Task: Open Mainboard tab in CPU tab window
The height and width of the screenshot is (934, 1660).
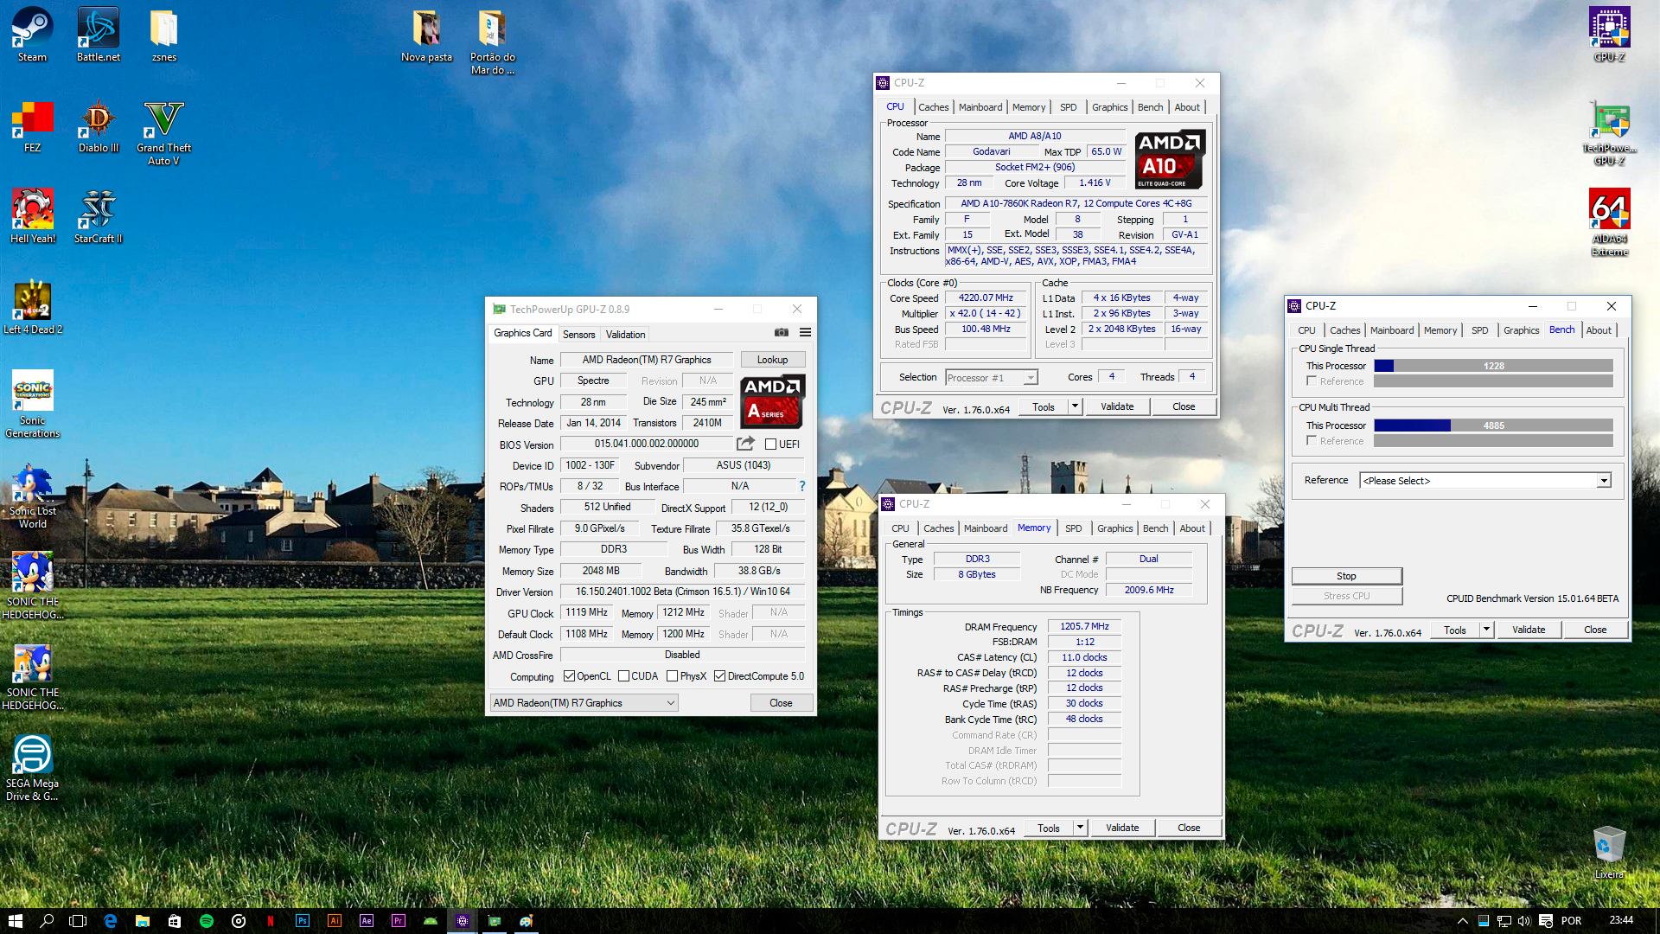Action: [x=980, y=107]
